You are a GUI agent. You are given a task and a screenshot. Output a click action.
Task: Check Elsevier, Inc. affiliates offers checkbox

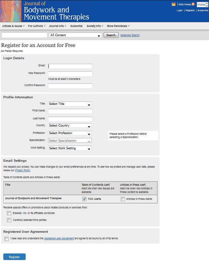pyautogui.click(x=9, y=213)
